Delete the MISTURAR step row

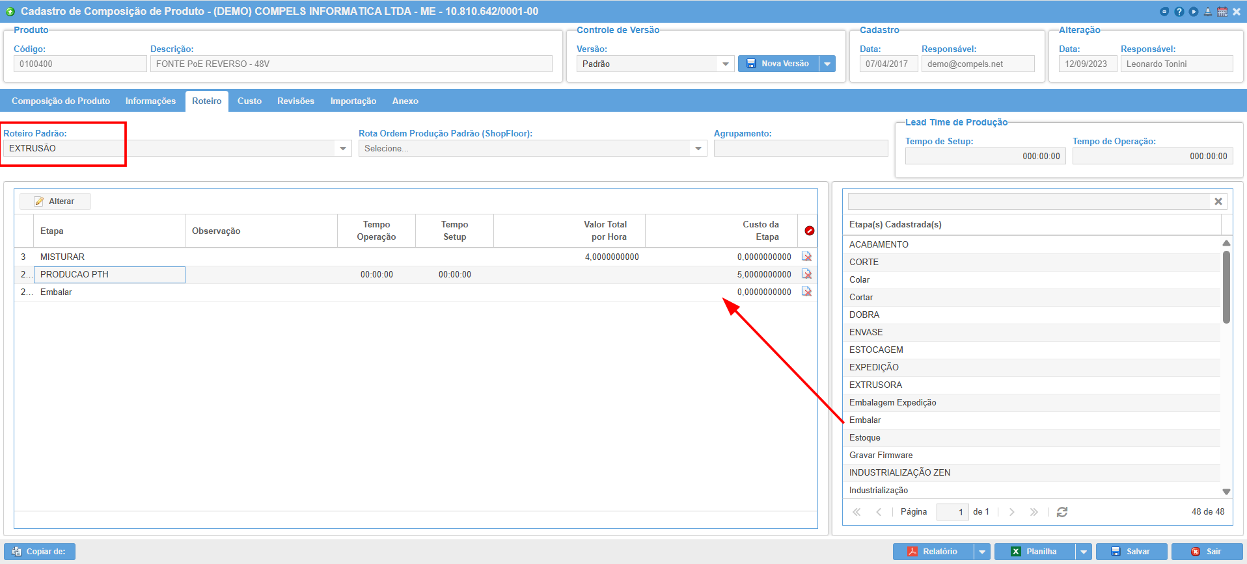click(807, 257)
